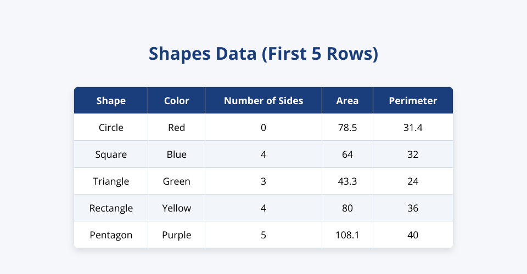Click the Shape column header
527x274 pixels.
(x=111, y=100)
